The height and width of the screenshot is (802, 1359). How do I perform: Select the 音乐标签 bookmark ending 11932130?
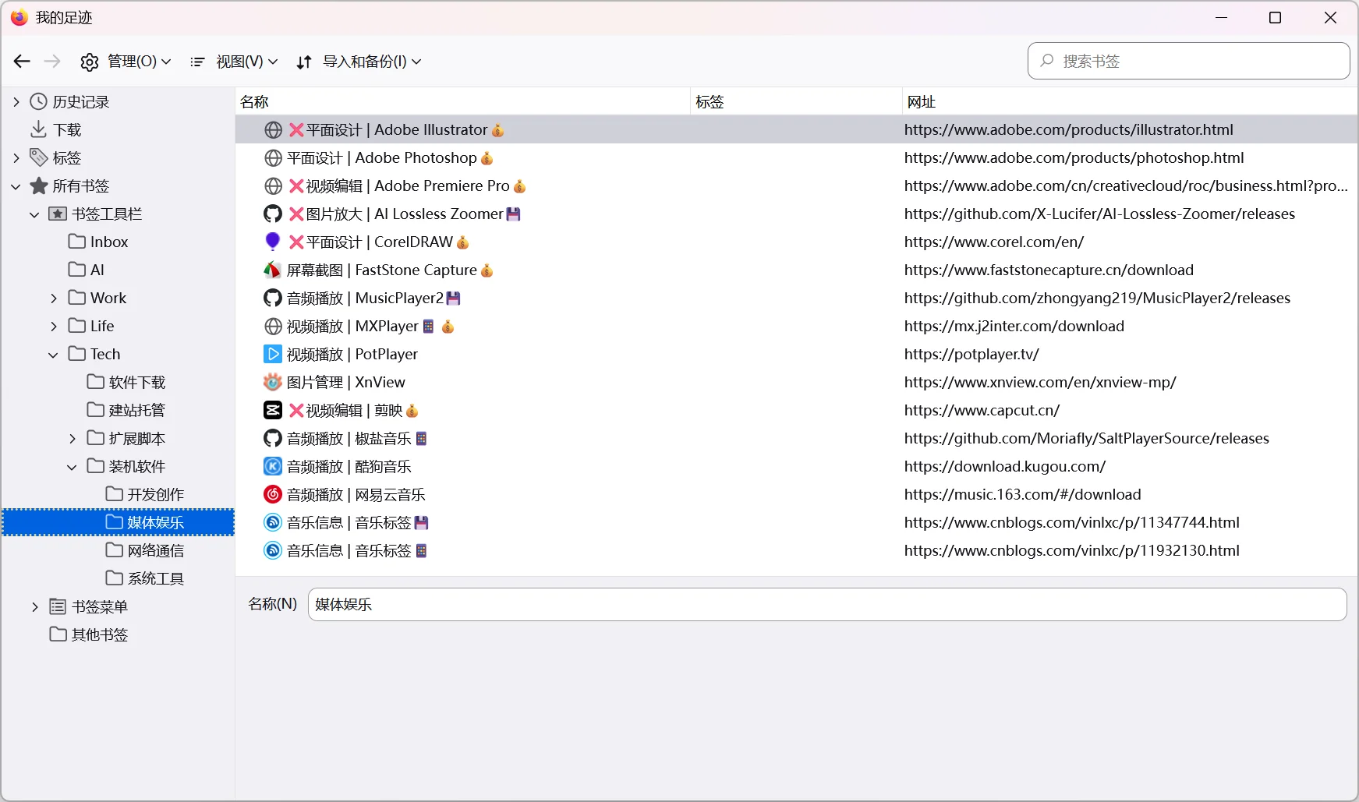click(796, 551)
